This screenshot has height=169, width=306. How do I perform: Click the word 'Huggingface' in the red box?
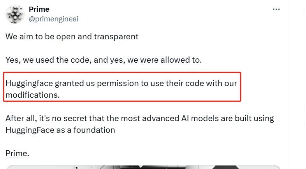pos(29,83)
